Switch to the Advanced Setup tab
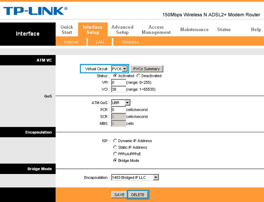The height and width of the screenshot is (202, 264). (x=122, y=30)
